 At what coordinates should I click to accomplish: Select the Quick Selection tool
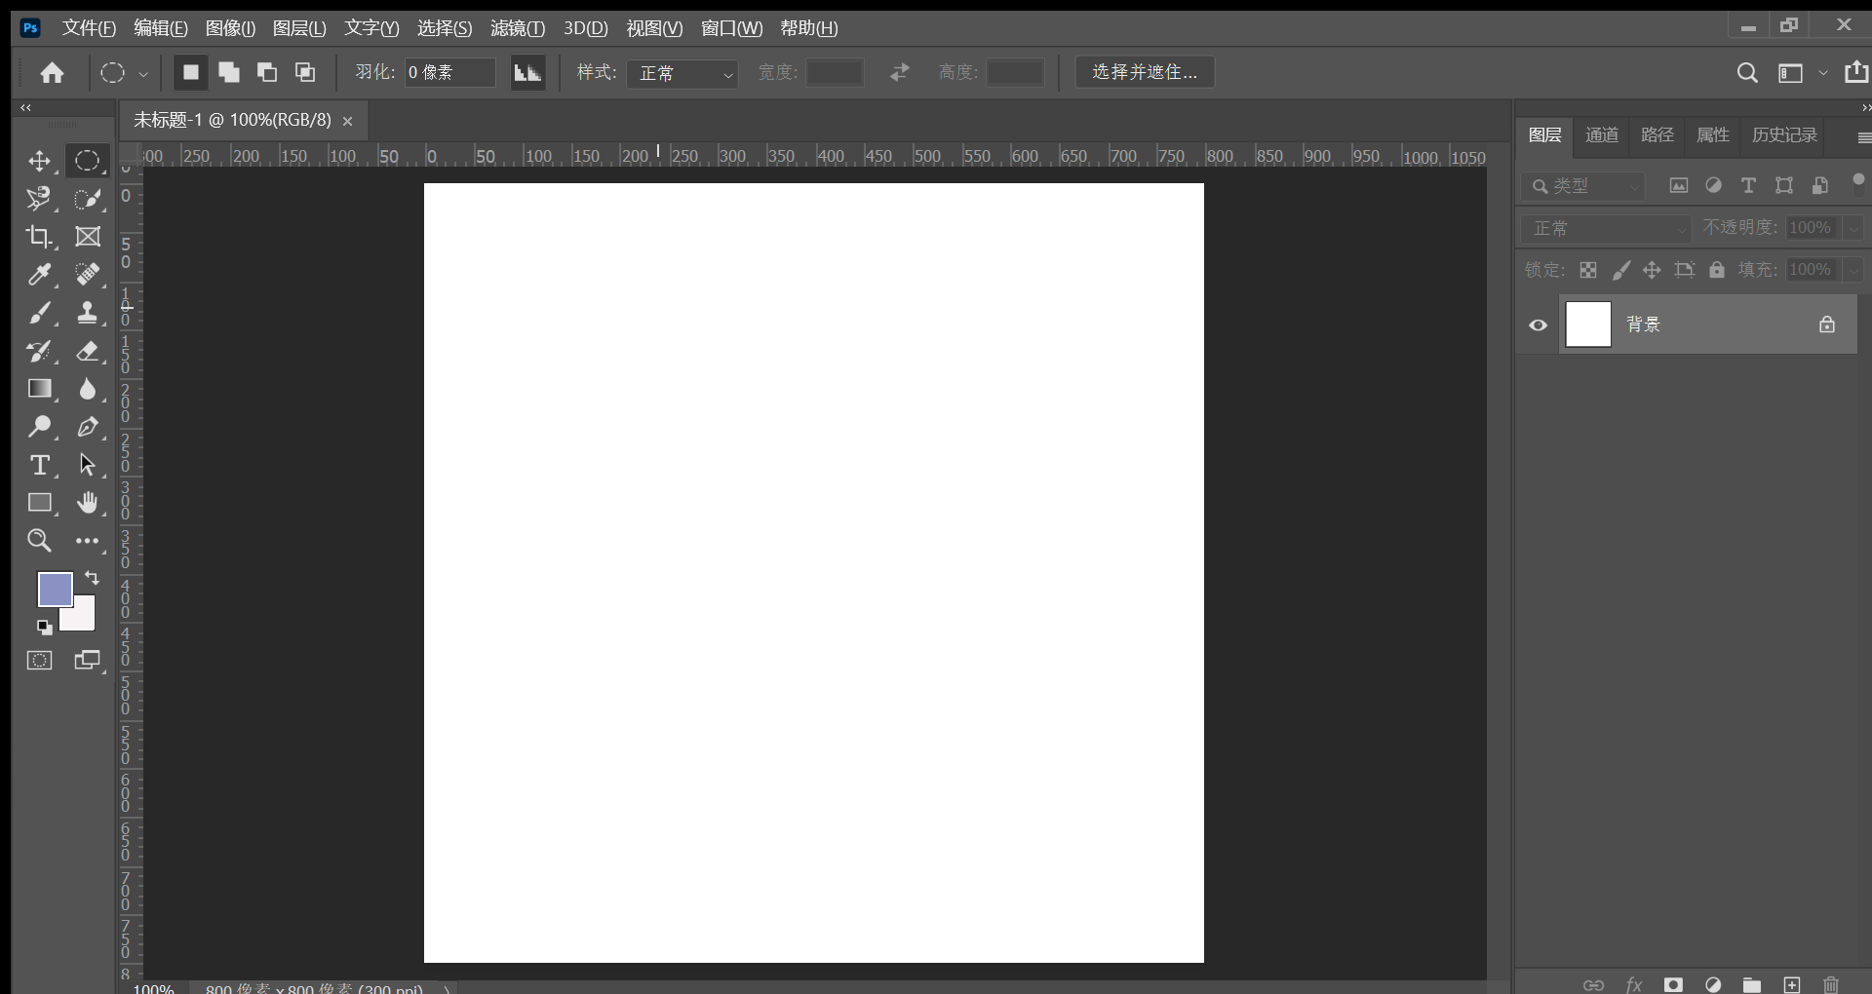click(x=88, y=199)
